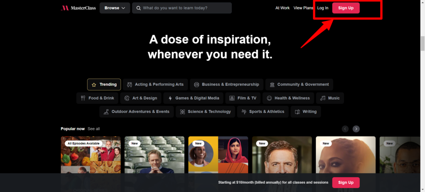Choose the Writing category

(x=306, y=112)
